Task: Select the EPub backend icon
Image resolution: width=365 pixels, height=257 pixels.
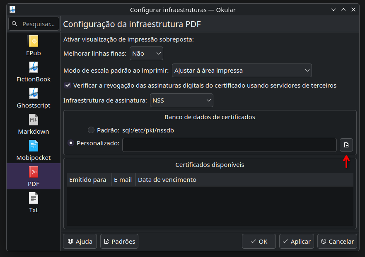Action: pos(34,41)
